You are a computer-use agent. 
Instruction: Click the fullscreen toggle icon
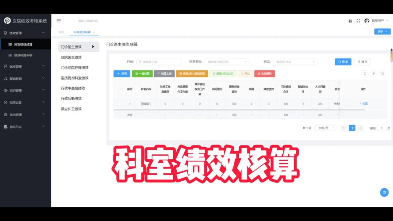tap(359, 21)
